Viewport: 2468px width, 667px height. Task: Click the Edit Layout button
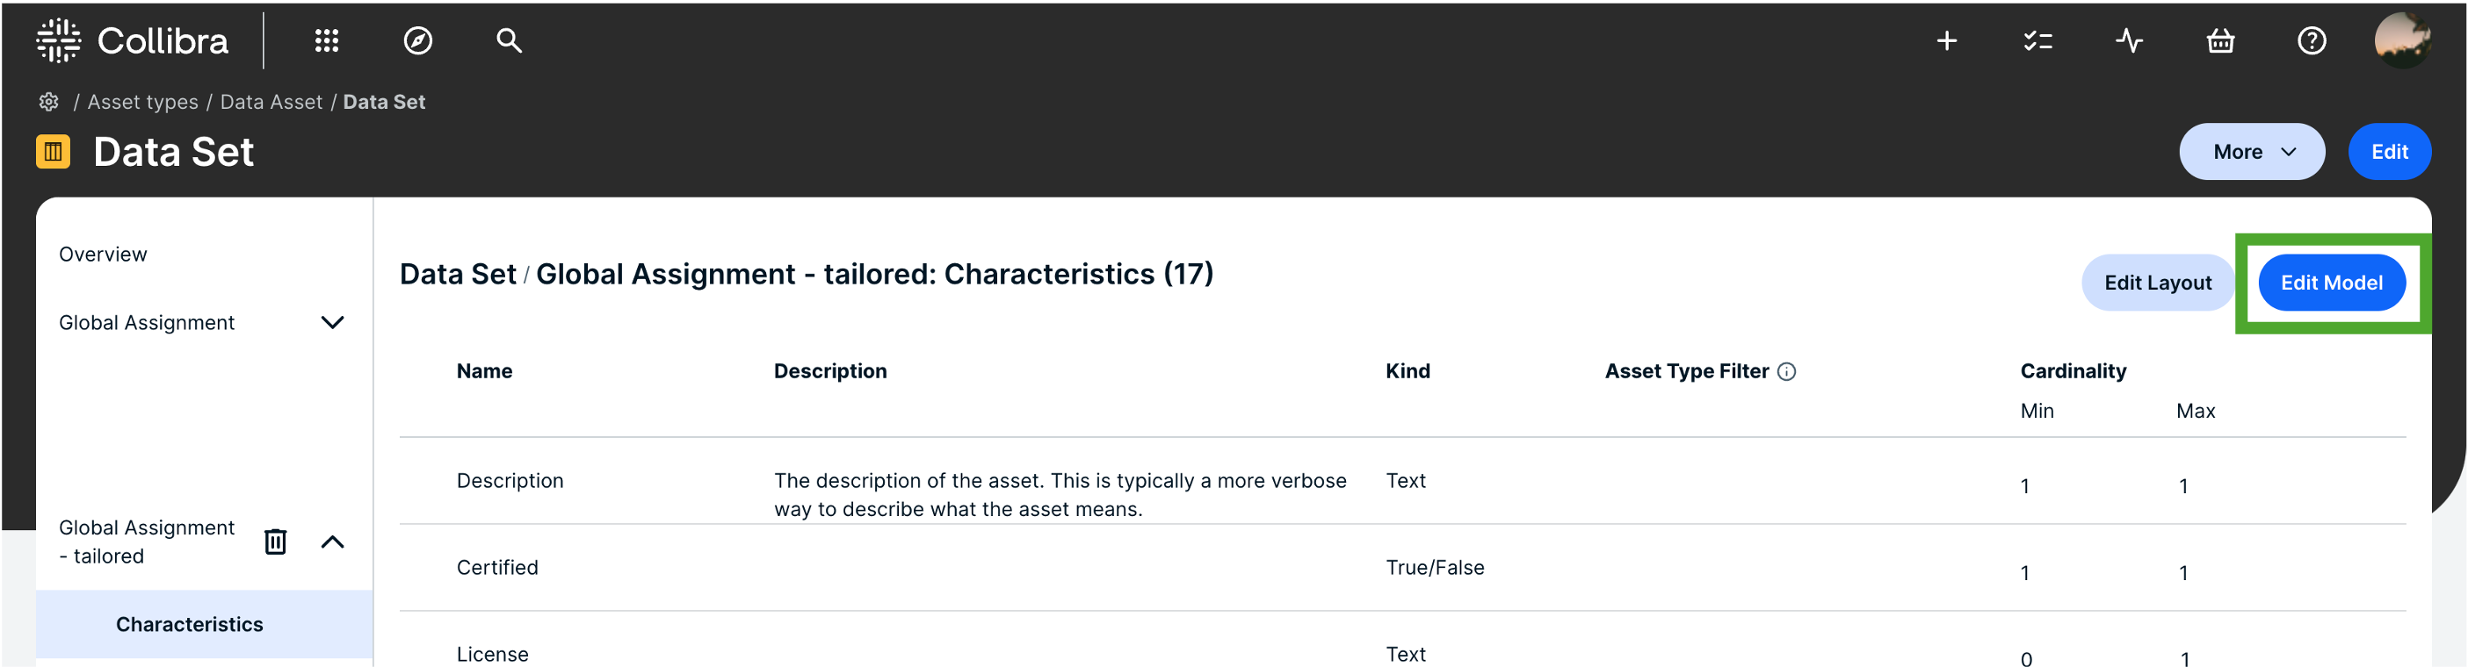(2158, 283)
